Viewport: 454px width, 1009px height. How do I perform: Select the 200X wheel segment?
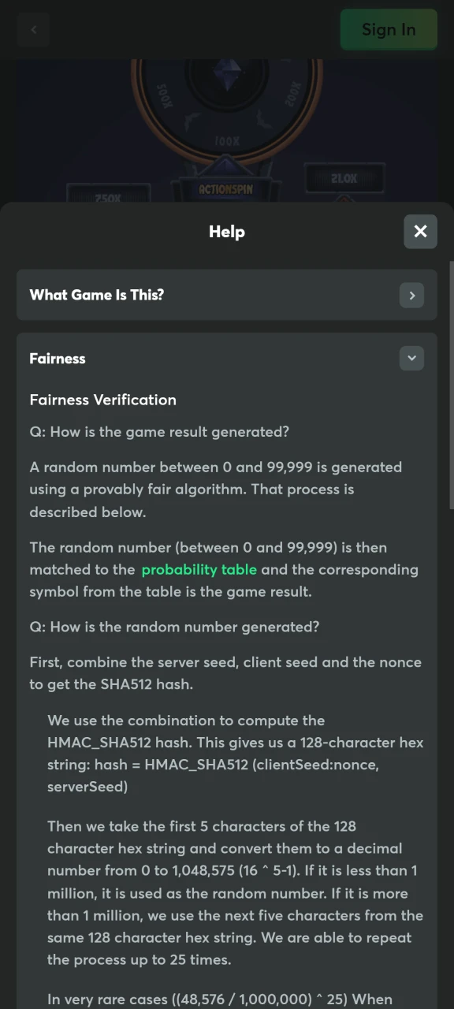(292, 95)
